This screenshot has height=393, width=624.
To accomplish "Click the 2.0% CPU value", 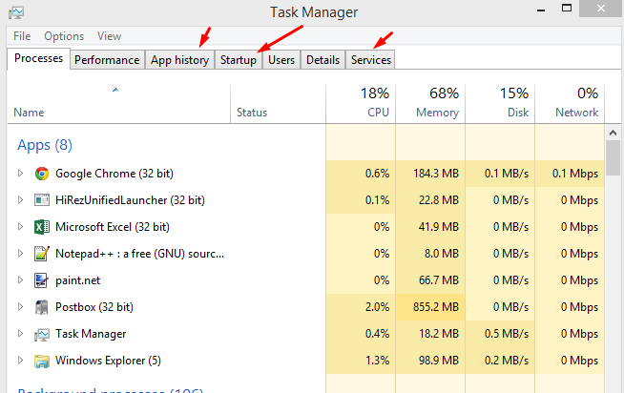I will pyautogui.click(x=377, y=307).
